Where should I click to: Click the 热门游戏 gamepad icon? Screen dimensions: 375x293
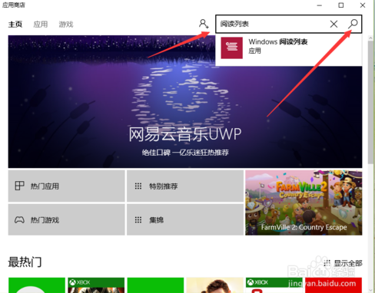point(19,220)
